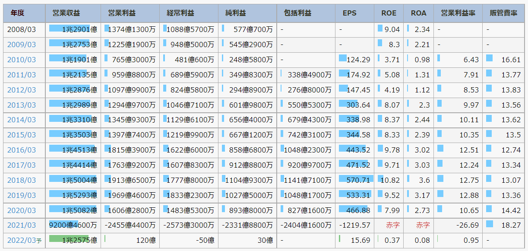This screenshot has width=528, height=251.
Task: Select forecast ordinary profit -50億
Action: 189,240
